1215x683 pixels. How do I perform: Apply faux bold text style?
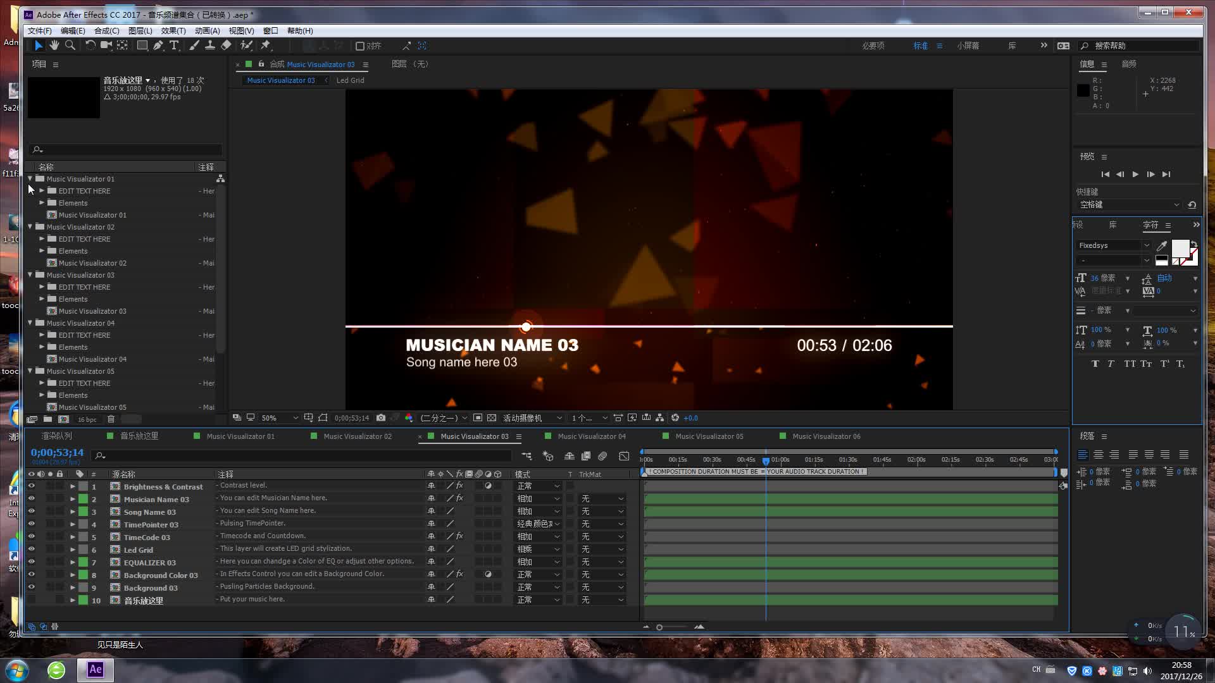pyautogui.click(x=1095, y=364)
